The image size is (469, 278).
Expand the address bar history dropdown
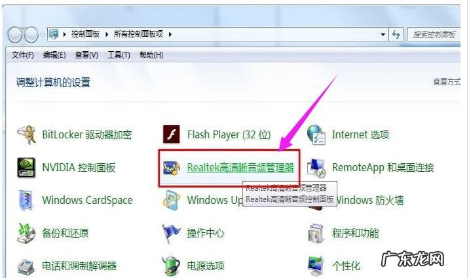coord(383,34)
